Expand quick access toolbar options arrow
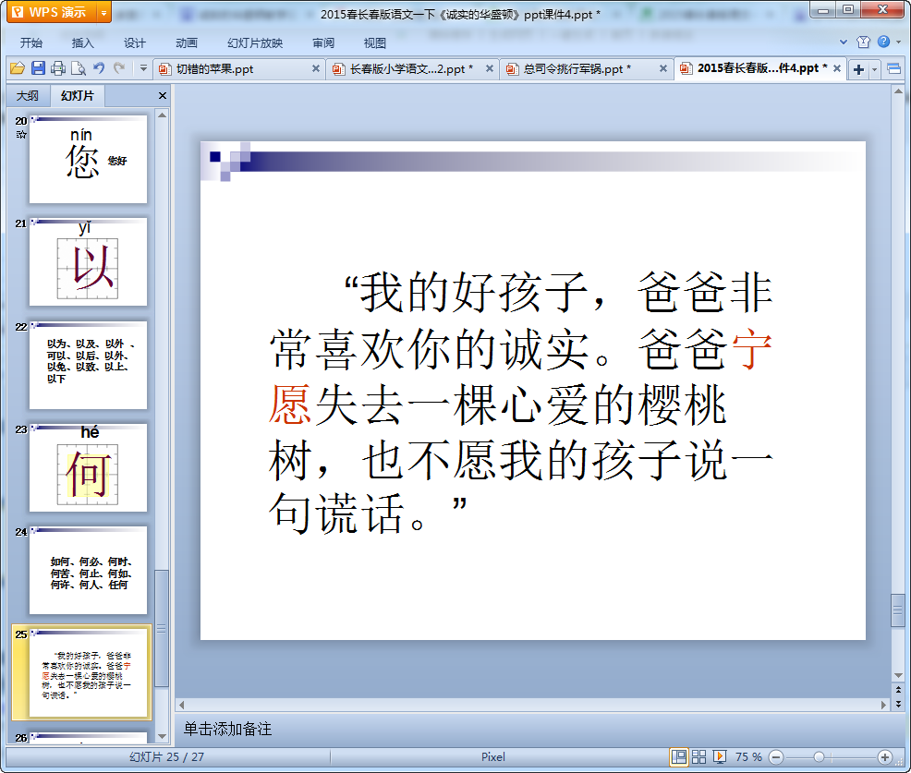This screenshot has height=773, width=911. (x=143, y=68)
